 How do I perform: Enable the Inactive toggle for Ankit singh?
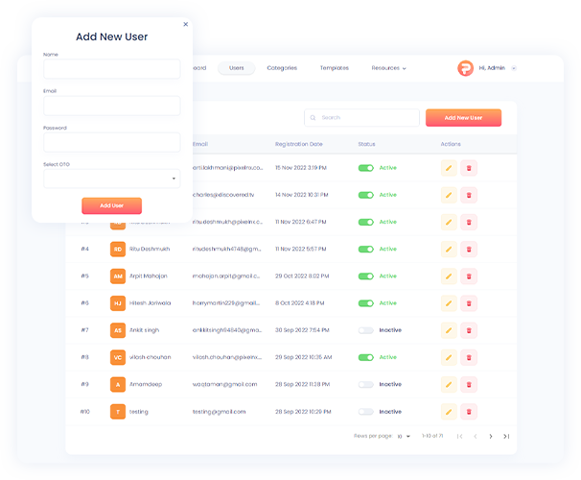click(365, 330)
